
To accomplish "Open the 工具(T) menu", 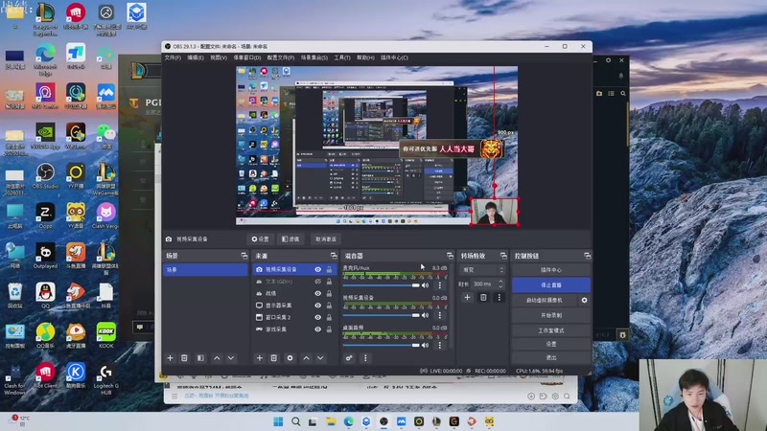I will point(342,57).
